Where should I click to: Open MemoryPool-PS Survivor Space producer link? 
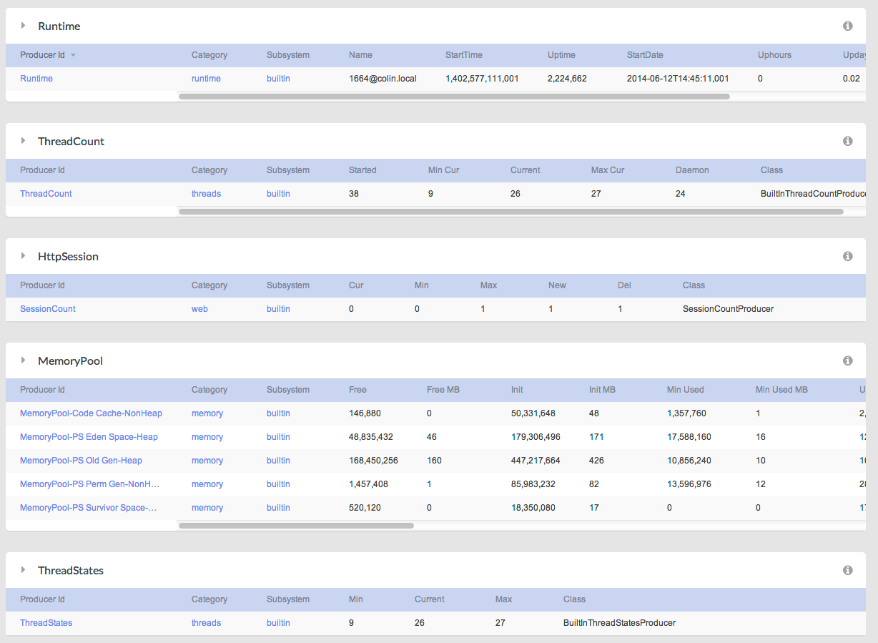point(89,508)
